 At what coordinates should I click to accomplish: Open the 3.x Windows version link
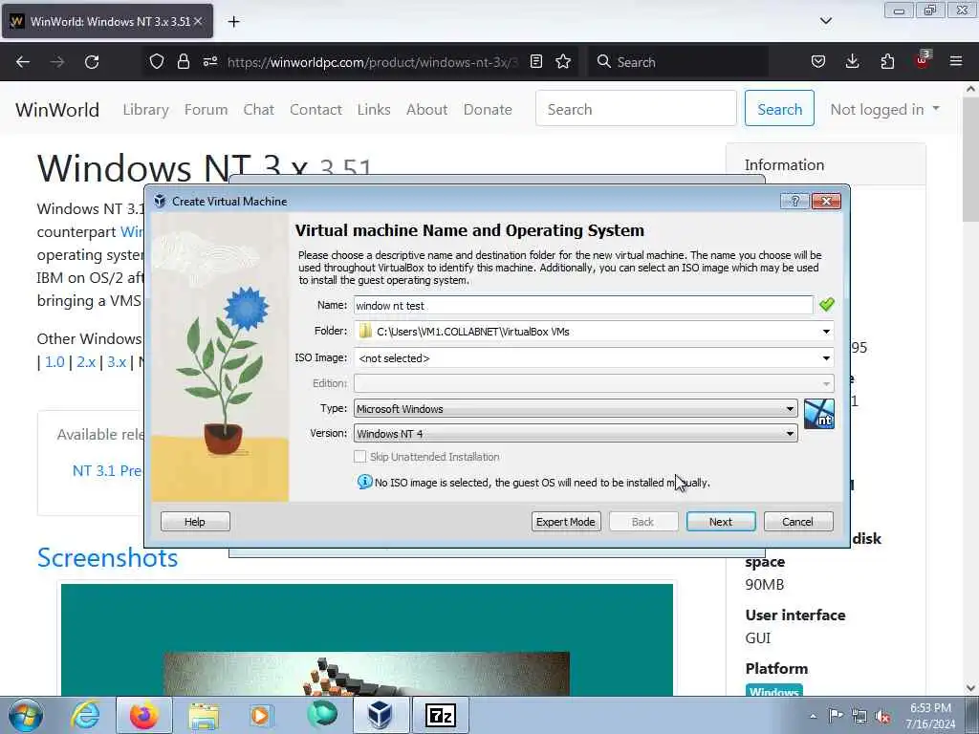click(117, 362)
